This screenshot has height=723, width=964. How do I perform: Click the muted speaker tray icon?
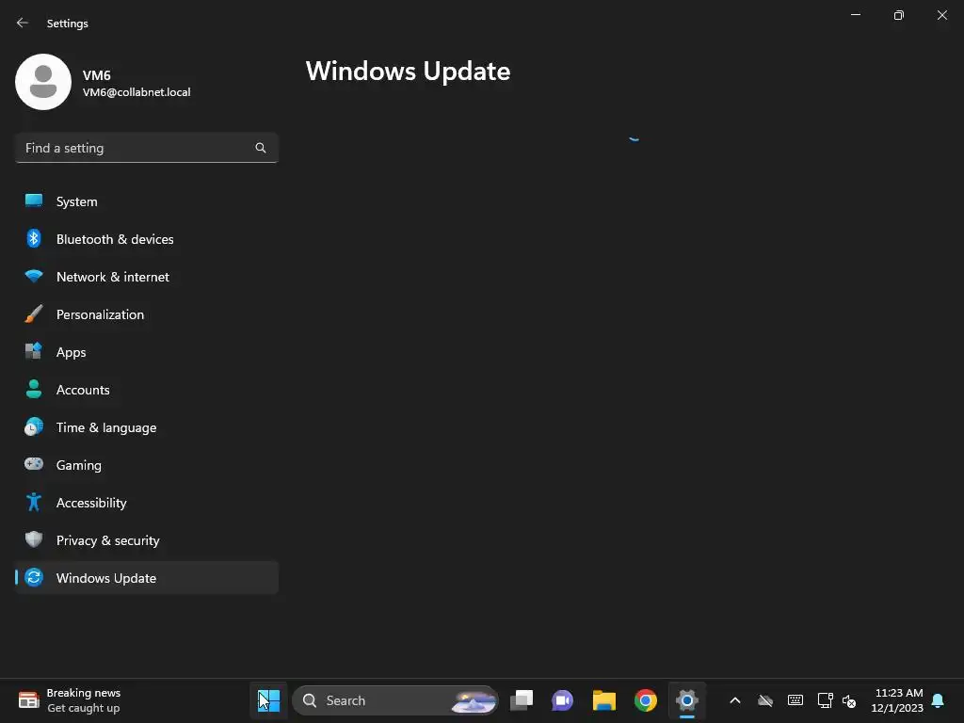click(x=849, y=700)
